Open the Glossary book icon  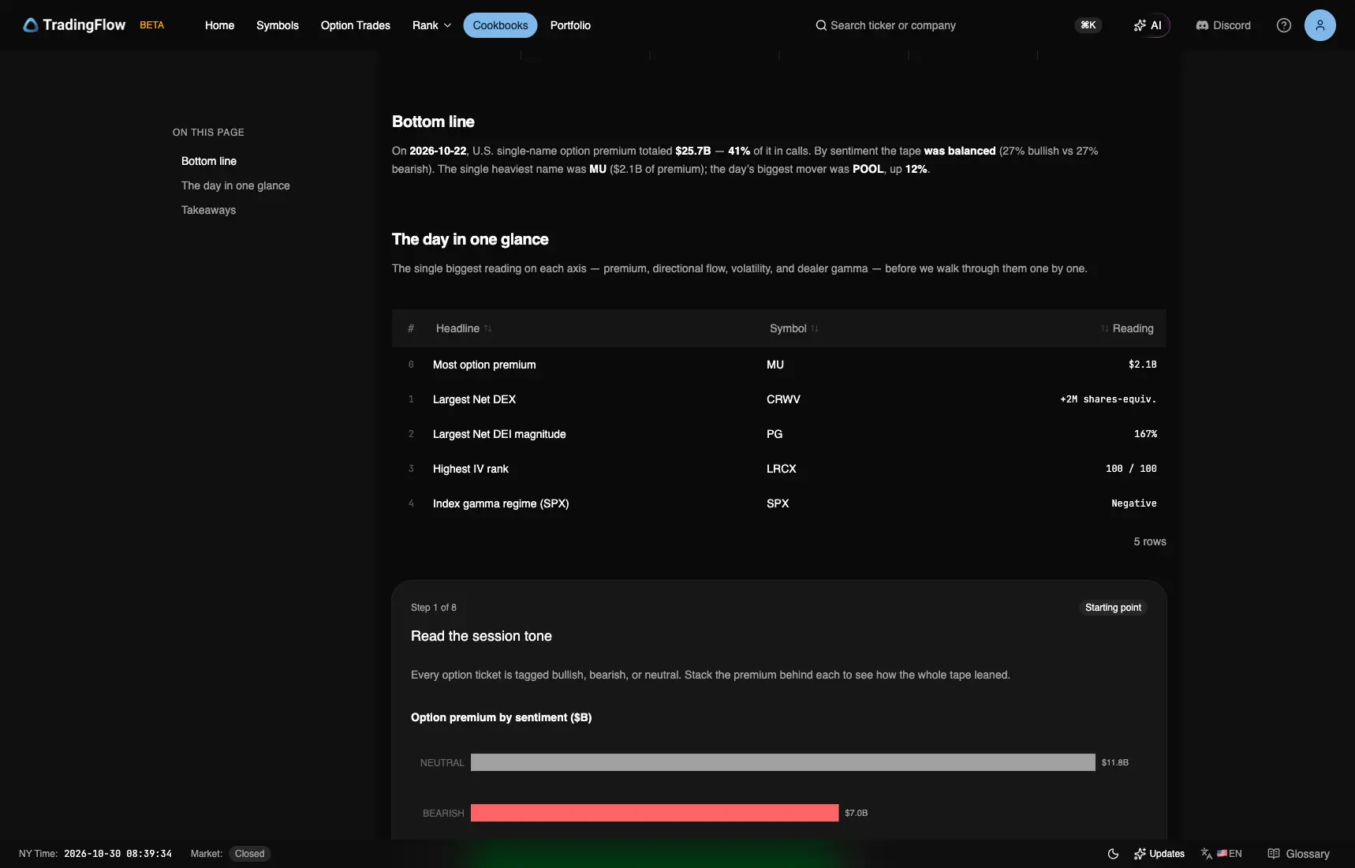[1274, 854]
